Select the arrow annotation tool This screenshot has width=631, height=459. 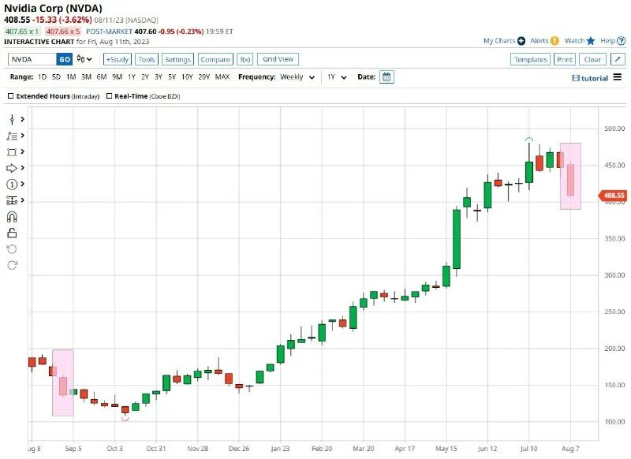[x=12, y=168]
